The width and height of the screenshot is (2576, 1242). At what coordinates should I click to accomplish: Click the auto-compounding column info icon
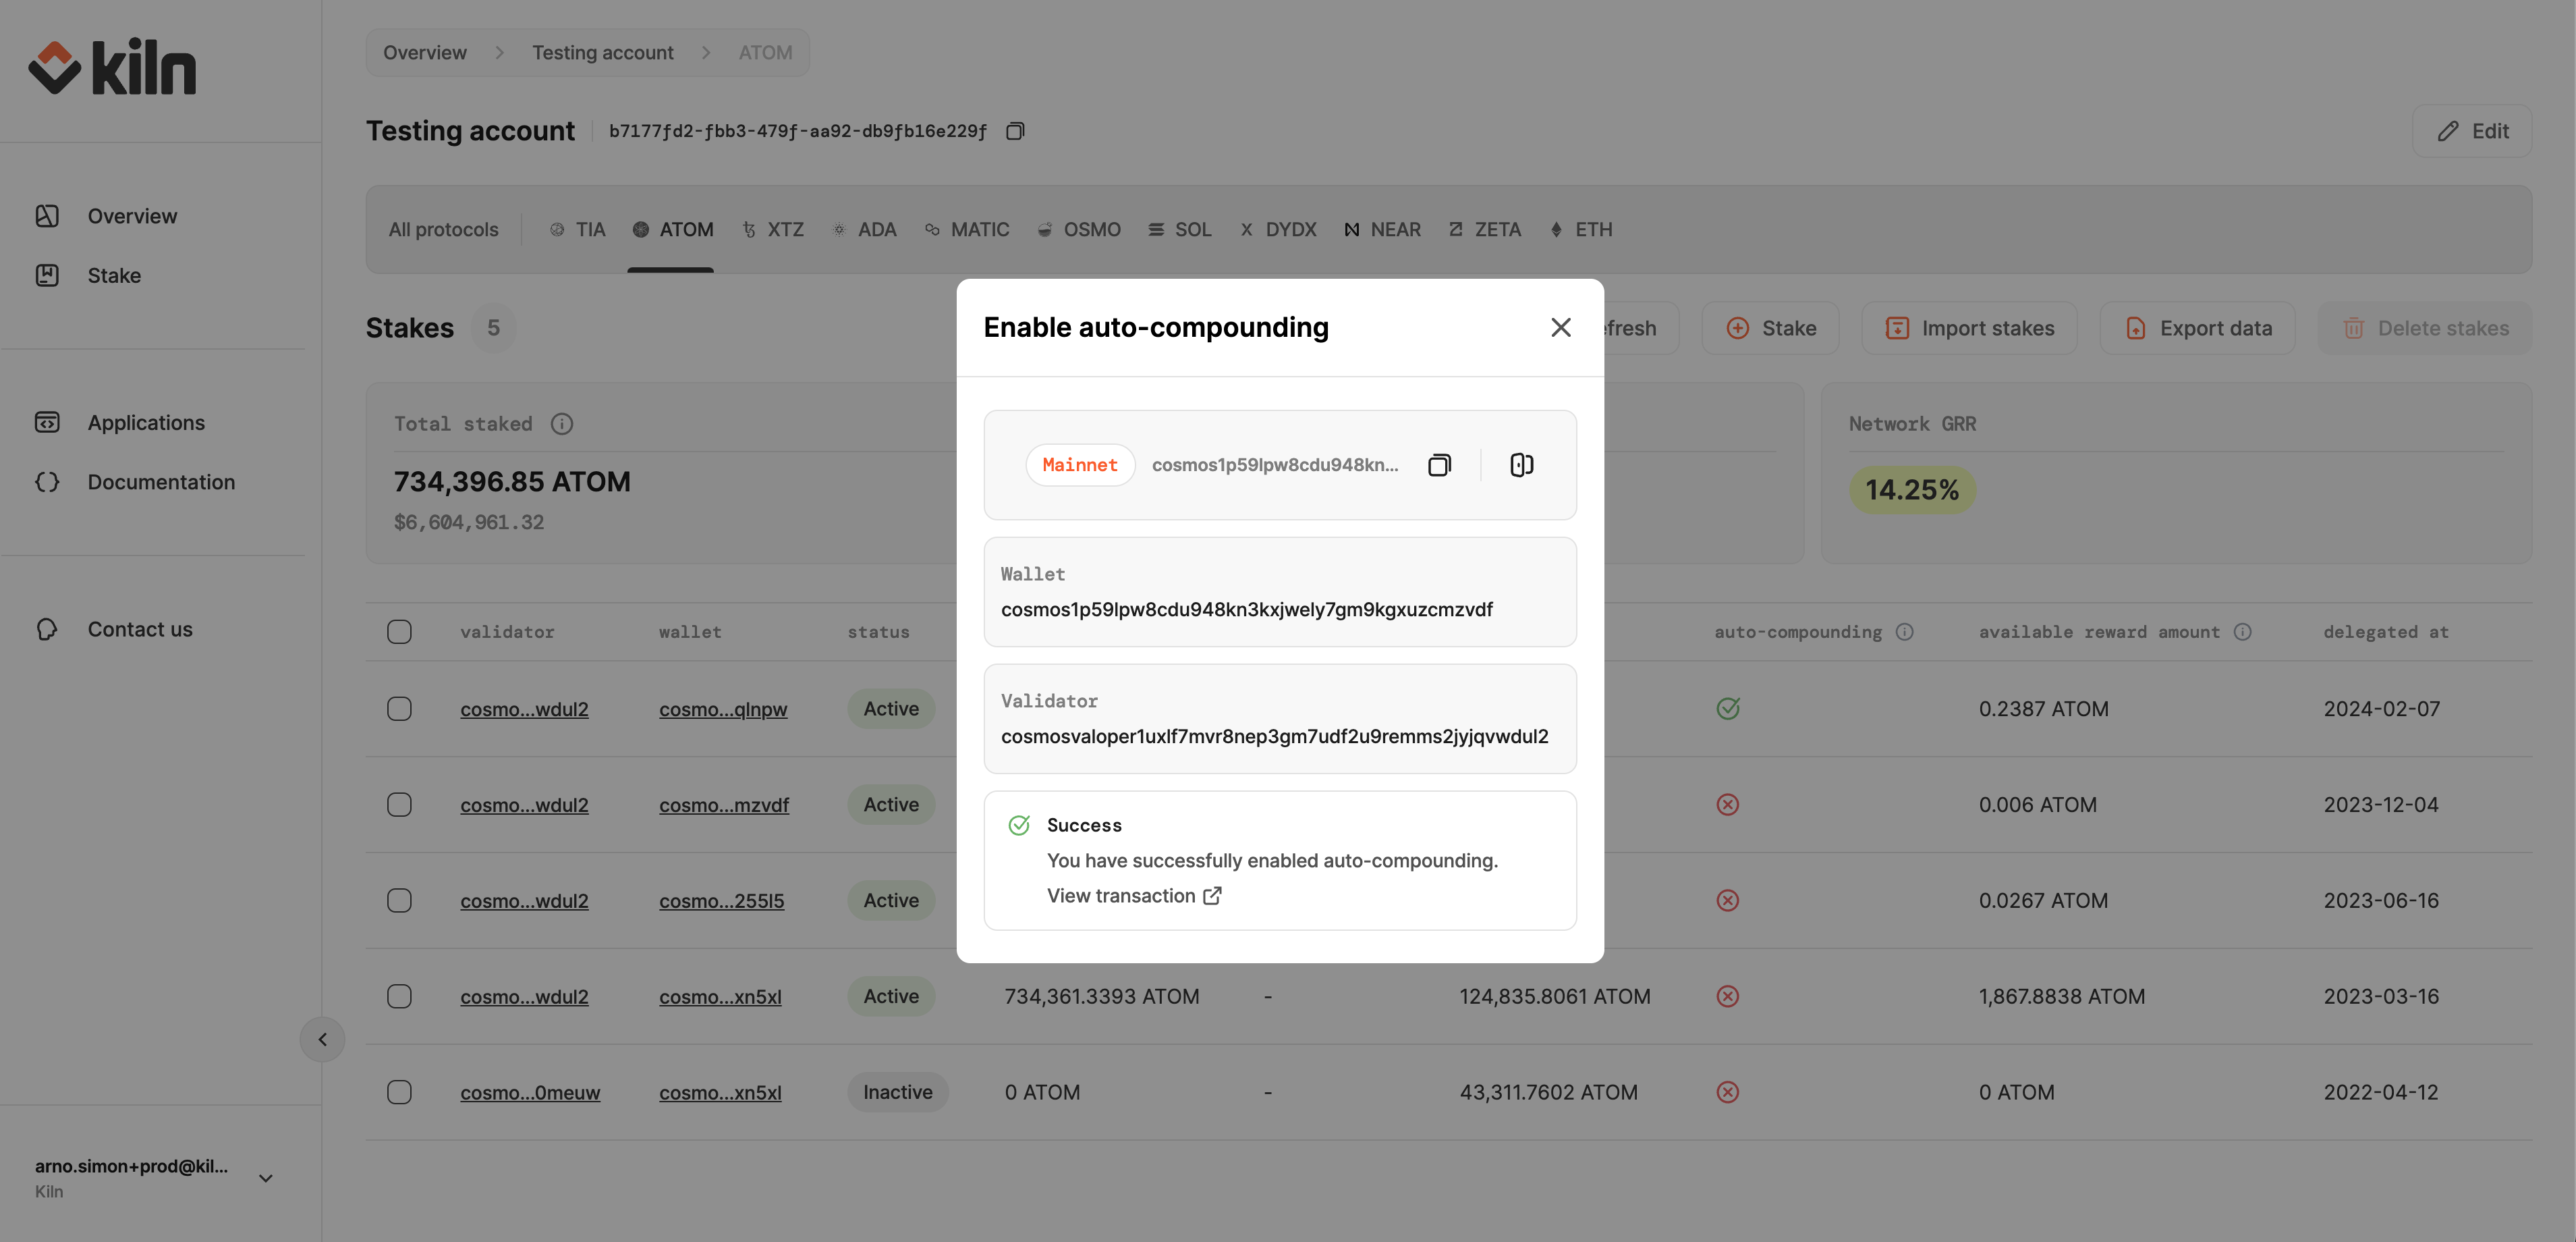point(1904,632)
